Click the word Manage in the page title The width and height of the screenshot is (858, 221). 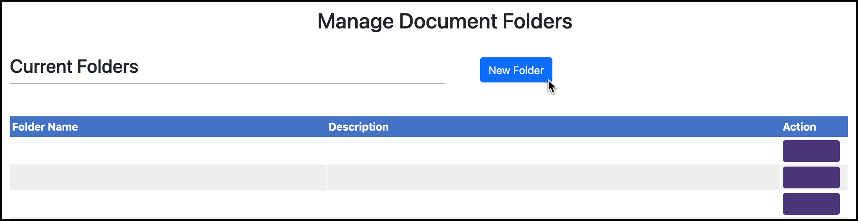pyautogui.click(x=355, y=21)
